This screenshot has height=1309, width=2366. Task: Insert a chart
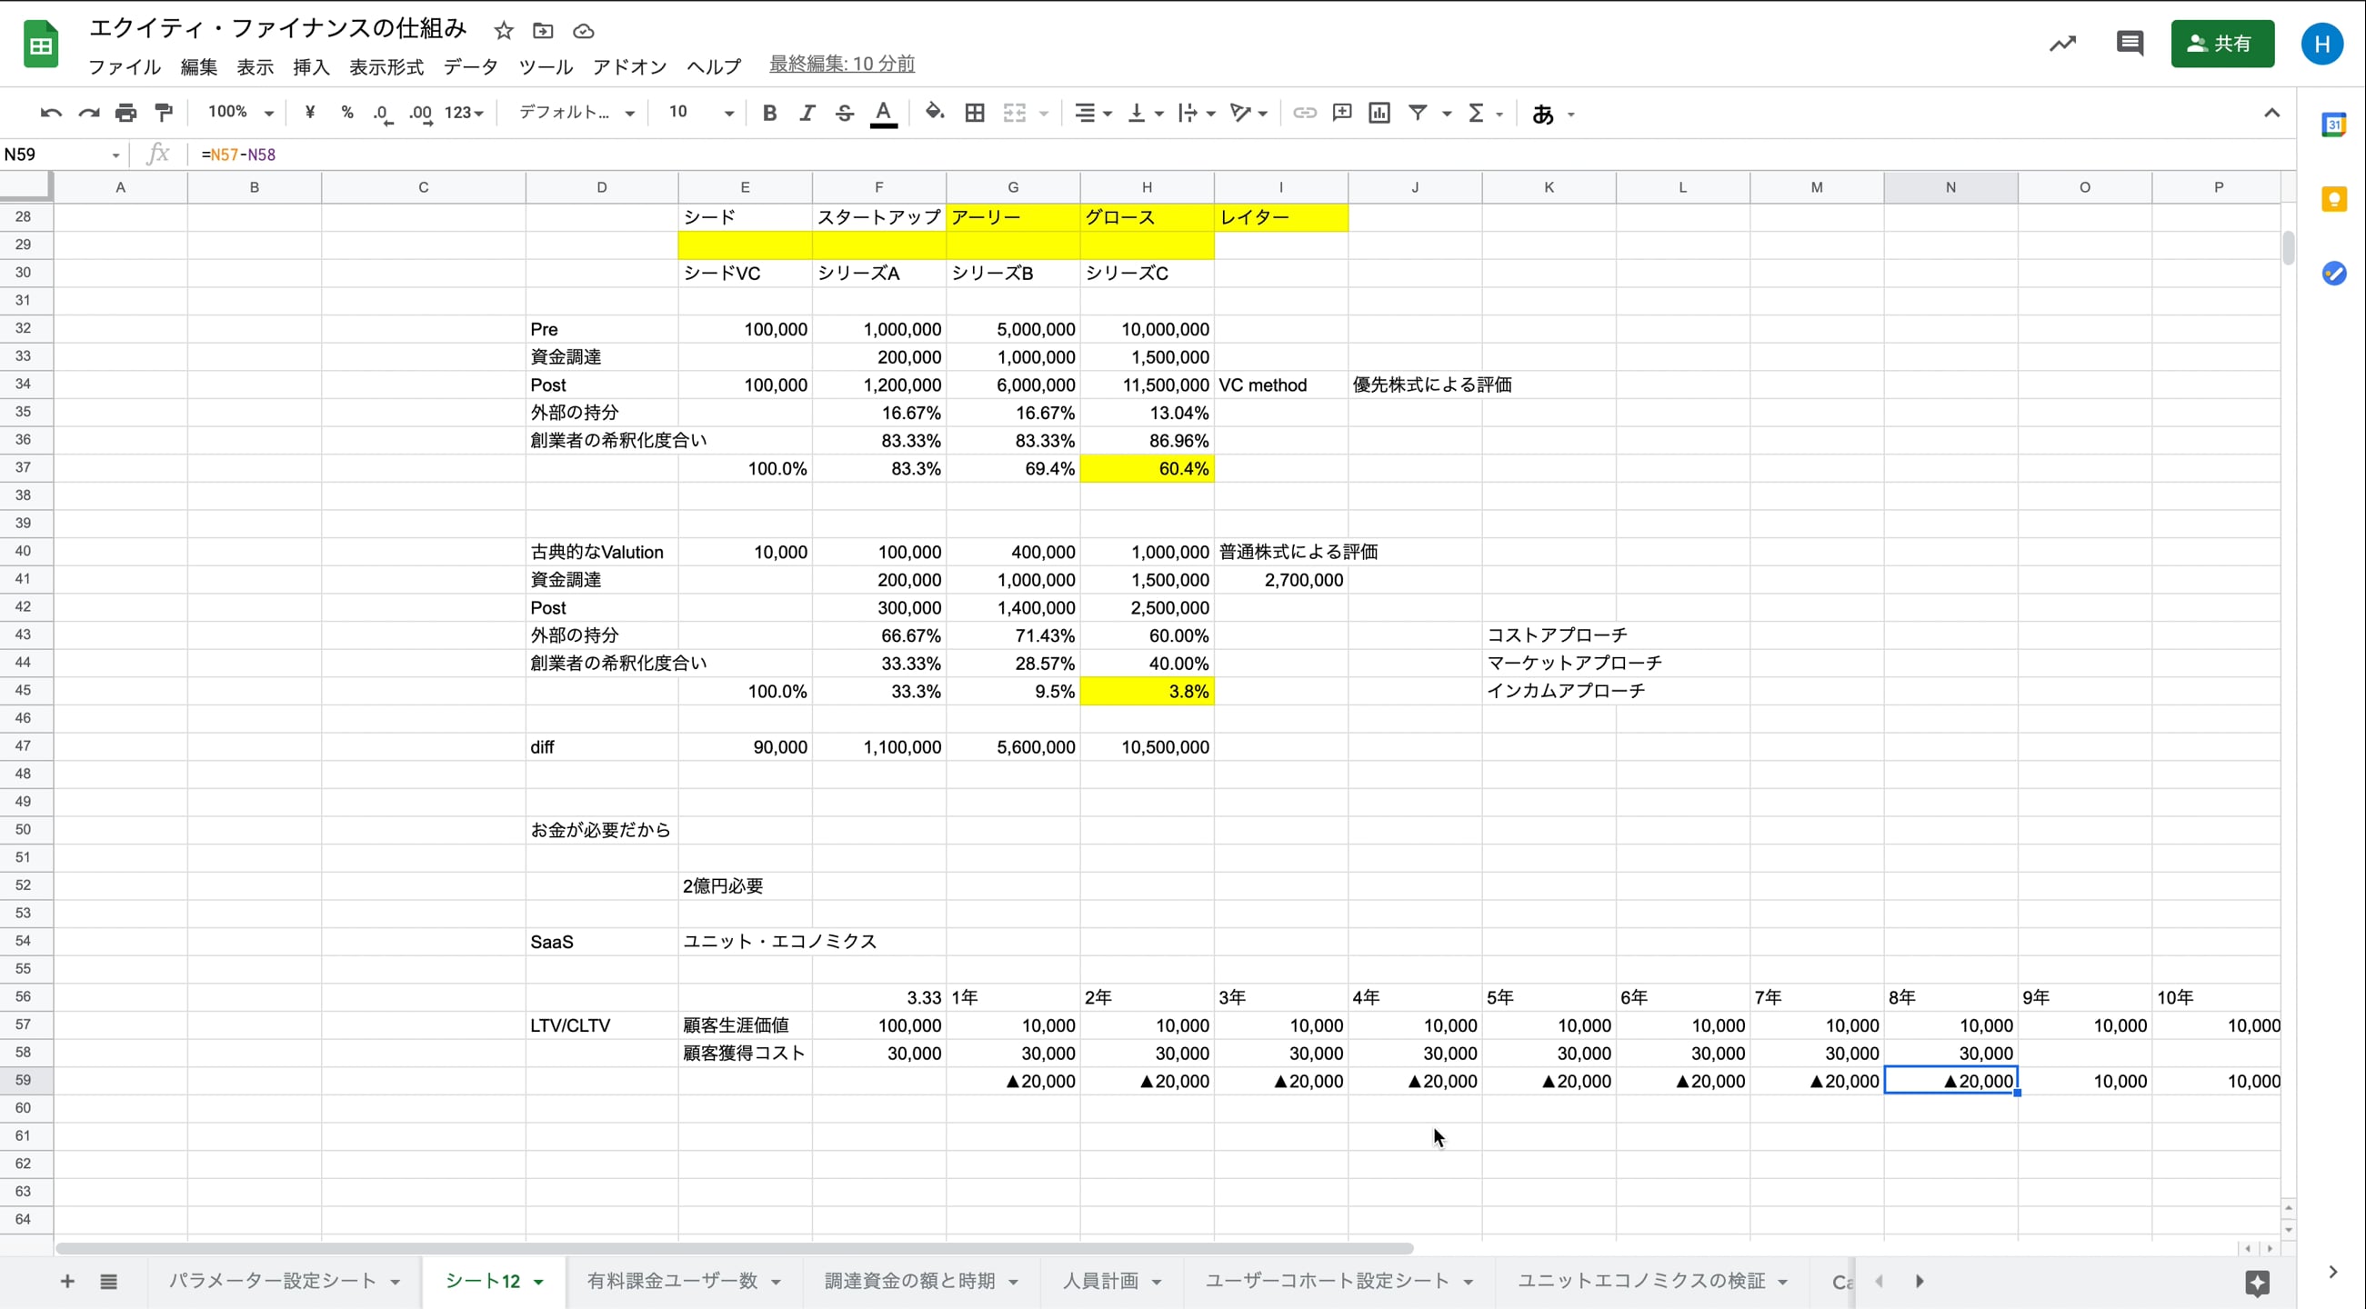[x=1378, y=112]
